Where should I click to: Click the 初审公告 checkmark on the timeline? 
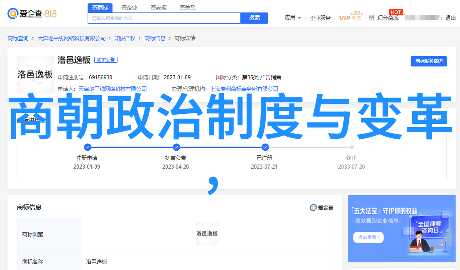click(x=176, y=147)
